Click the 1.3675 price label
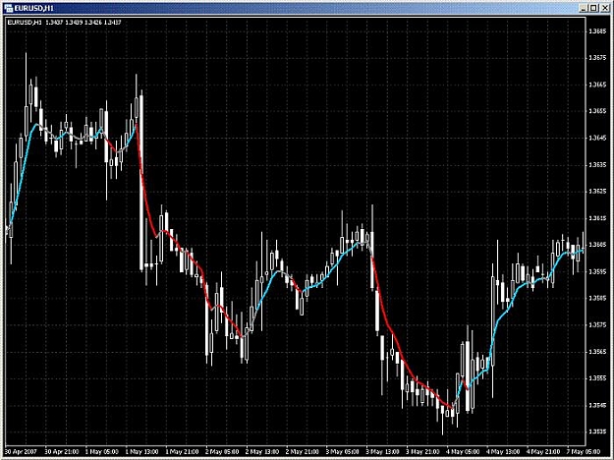This screenshot has height=460, width=614. pyautogui.click(x=597, y=58)
